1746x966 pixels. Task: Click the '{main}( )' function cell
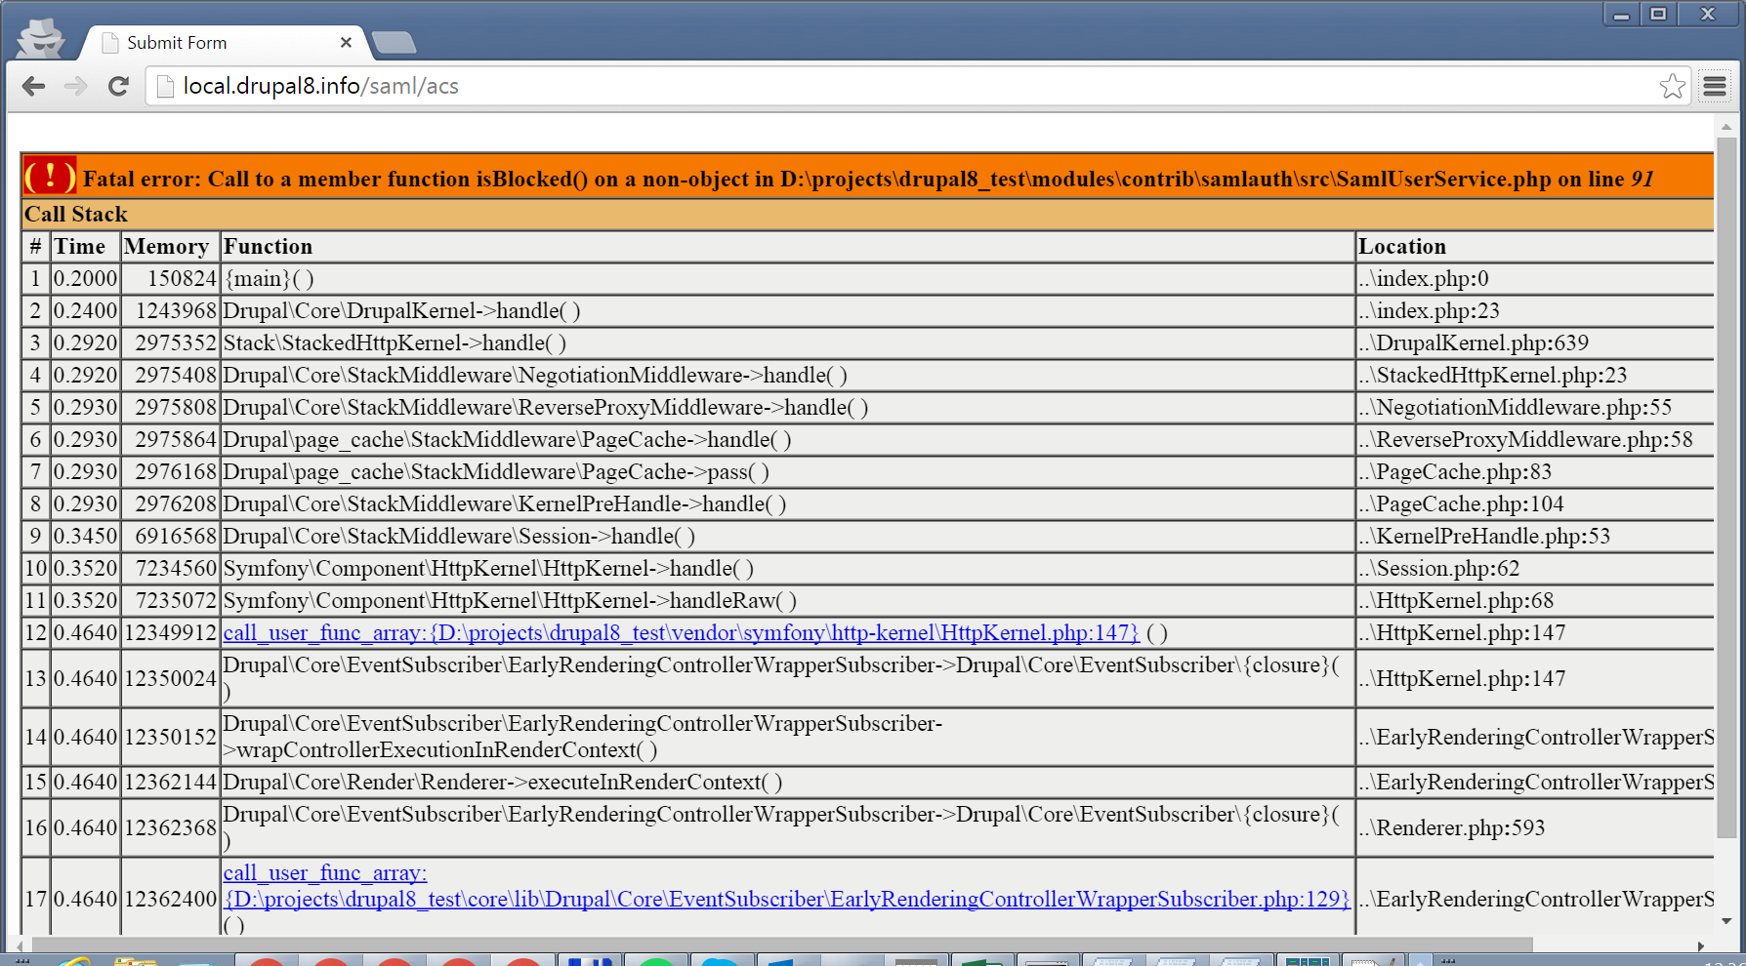[x=787, y=278]
